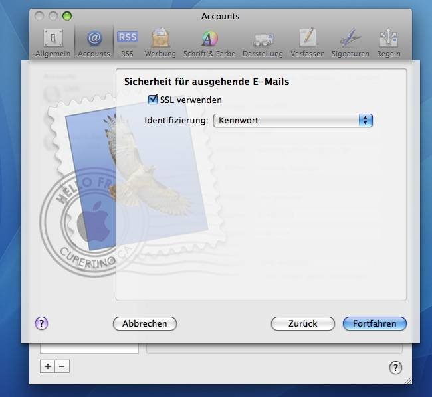Go back with the Zurück button
432x397 pixels.
click(x=302, y=323)
